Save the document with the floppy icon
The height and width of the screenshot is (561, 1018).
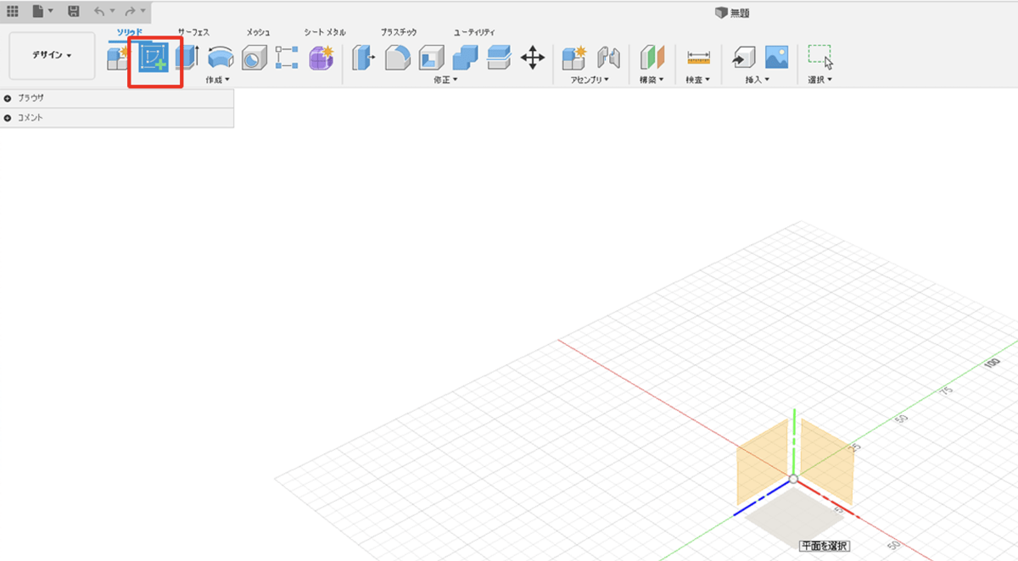[74, 12]
